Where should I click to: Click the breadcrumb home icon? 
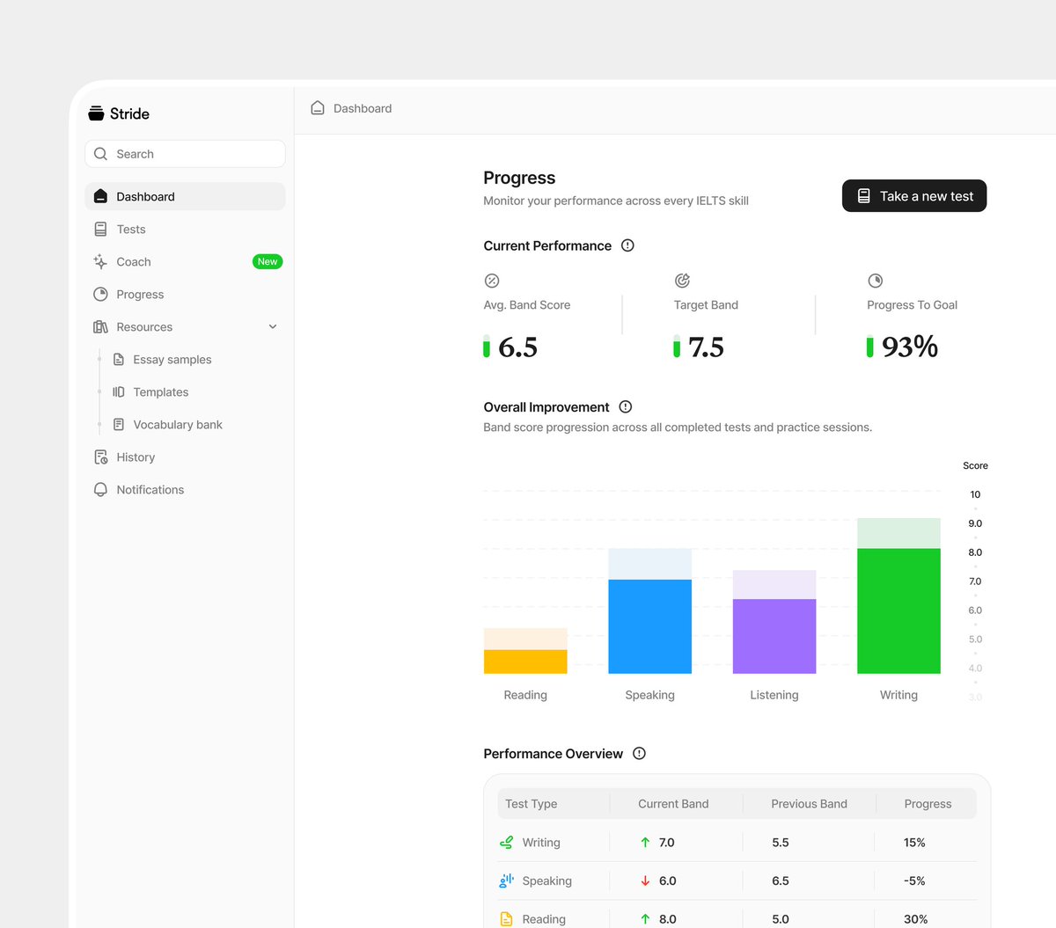[318, 107]
